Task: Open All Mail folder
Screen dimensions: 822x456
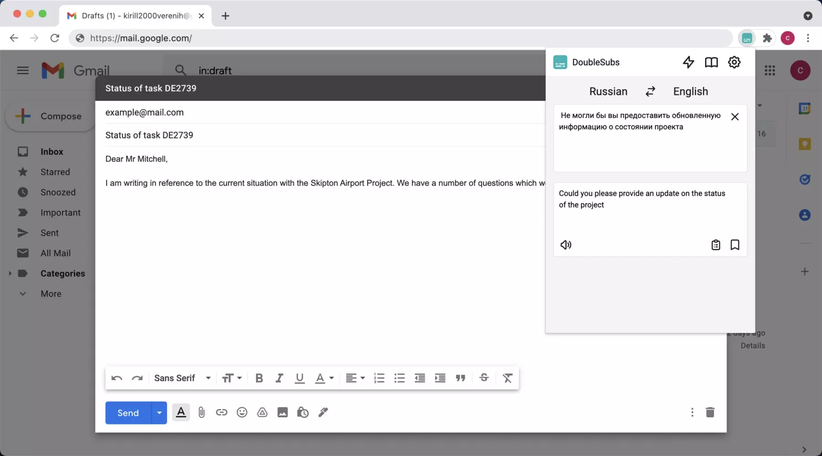Action: [55, 253]
